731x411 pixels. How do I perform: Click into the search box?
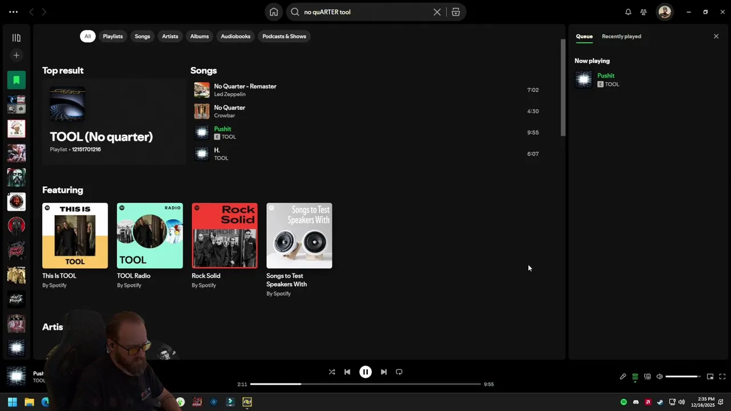click(365, 12)
